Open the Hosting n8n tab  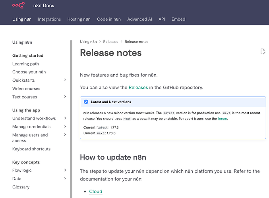79,19
